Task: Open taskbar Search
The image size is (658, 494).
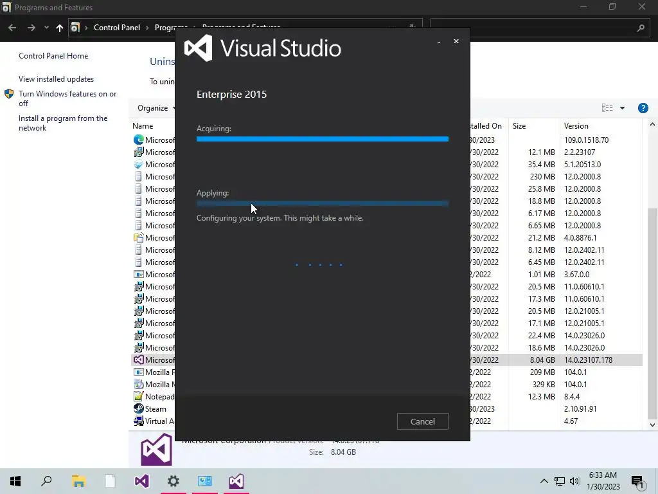Action: click(x=46, y=481)
